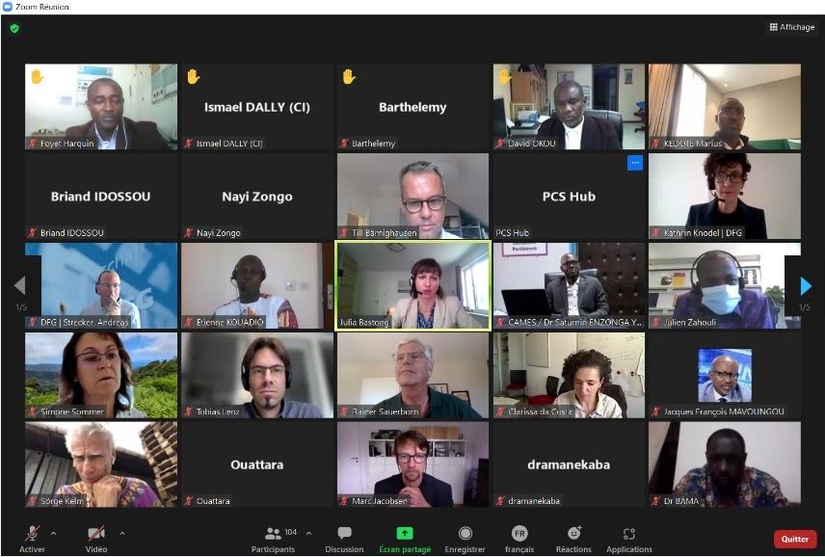The height and width of the screenshot is (557, 825).
Task: Start camera with Vidéo button
Action: point(96,539)
